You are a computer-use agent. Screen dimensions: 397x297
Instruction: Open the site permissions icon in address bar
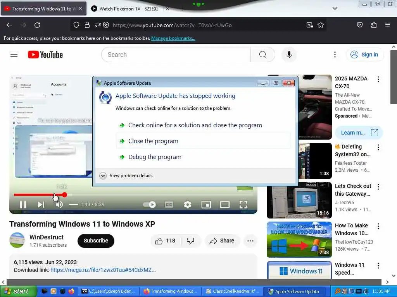click(98, 25)
